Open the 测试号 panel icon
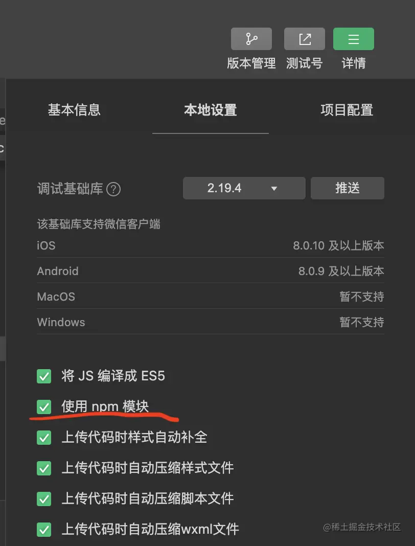This screenshot has width=415, height=546. click(304, 38)
